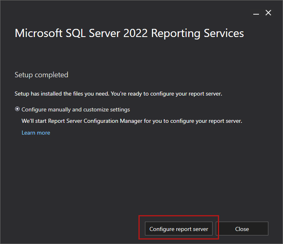Click the minimize dash icon at top right

[x=256, y=13]
